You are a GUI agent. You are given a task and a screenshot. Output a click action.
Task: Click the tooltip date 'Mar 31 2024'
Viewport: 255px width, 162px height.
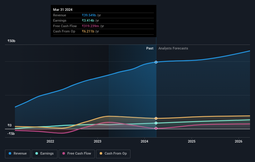(x=63, y=10)
